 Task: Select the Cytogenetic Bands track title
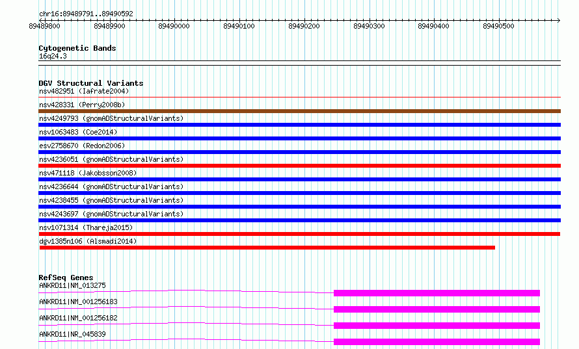pyautogui.click(x=77, y=48)
